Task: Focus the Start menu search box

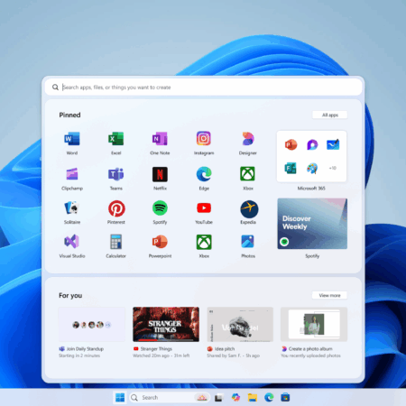Action: tap(204, 88)
